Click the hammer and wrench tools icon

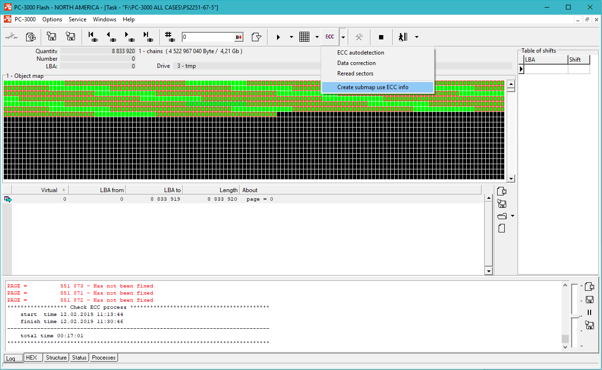pyautogui.click(x=360, y=37)
